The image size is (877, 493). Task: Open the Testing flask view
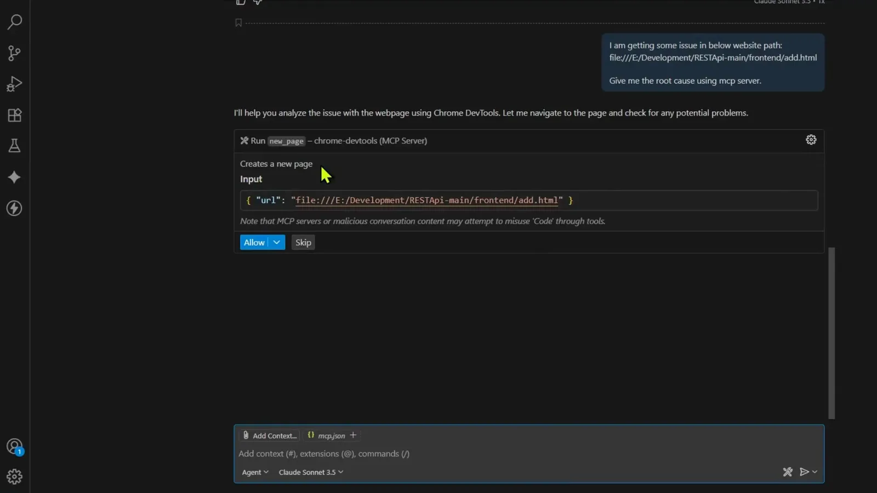click(14, 146)
